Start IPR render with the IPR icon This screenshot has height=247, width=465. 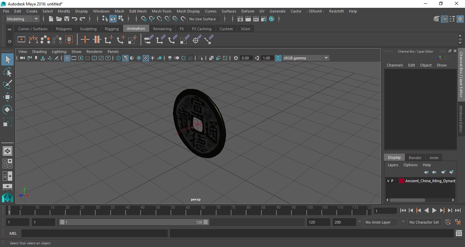256,19
